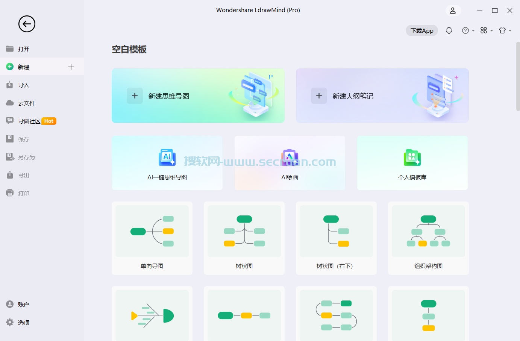Image resolution: width=520 pixels, height=341 pixels.
Task: Expand the help menu dropdown arrow
Action: coord(473,31)
